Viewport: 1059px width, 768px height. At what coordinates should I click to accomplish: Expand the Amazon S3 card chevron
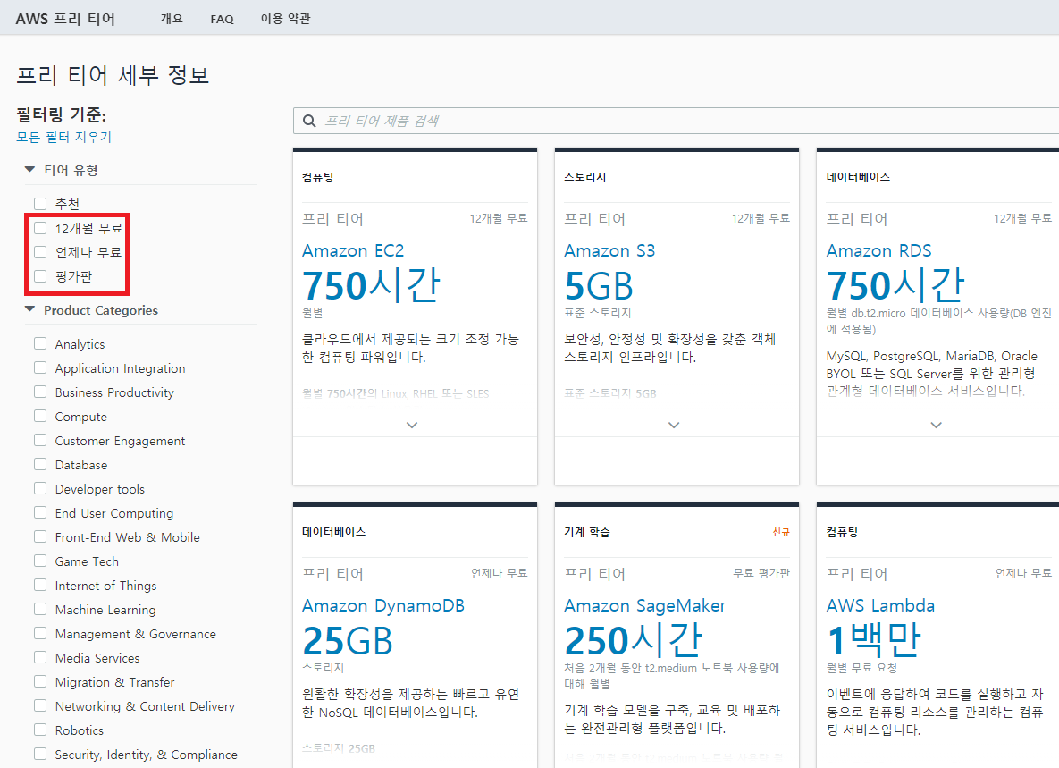tap(674, 425)
